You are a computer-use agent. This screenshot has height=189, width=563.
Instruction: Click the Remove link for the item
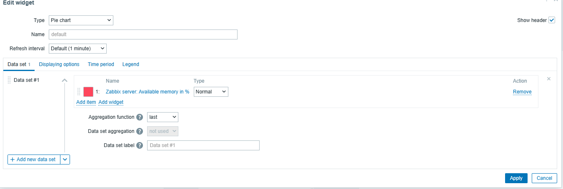[522, 92]
